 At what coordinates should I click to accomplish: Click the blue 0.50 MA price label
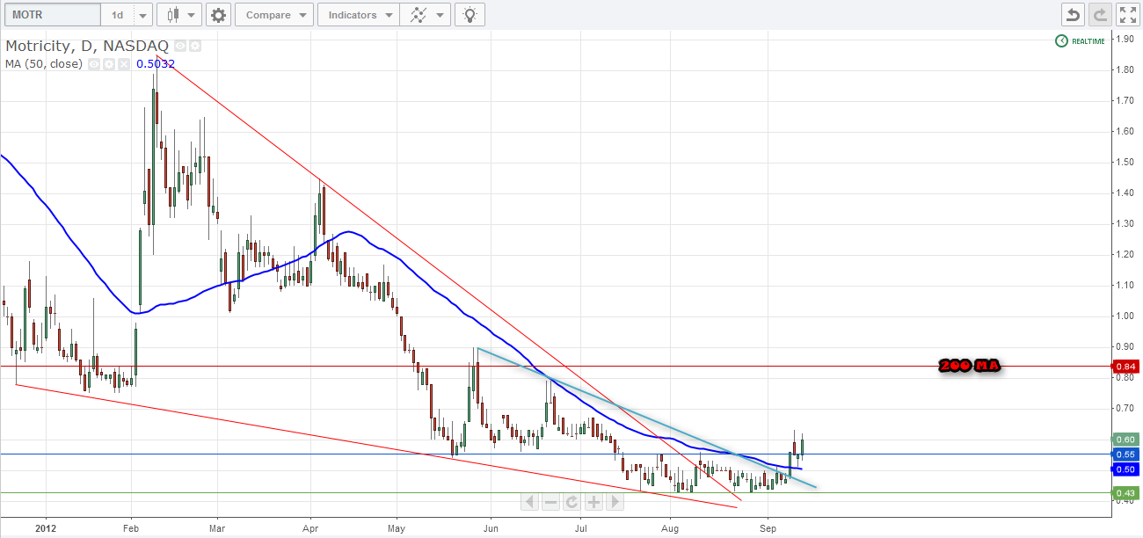(x=1126, y=469)
